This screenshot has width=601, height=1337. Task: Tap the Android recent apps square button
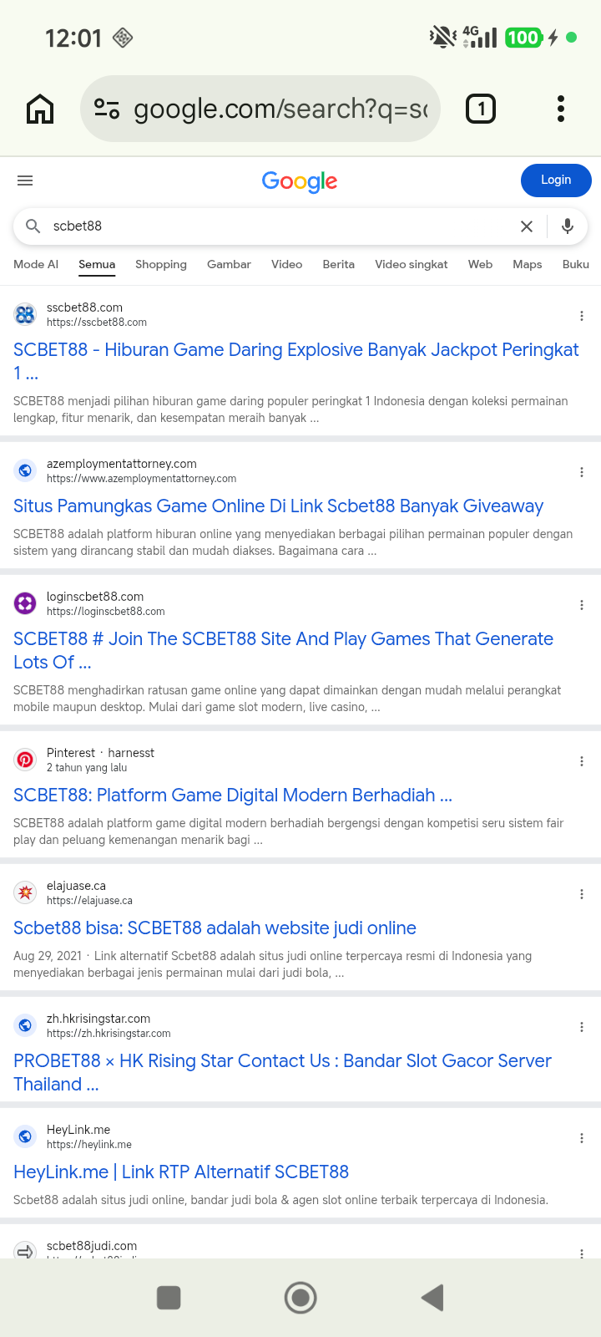coord(169,1298)
